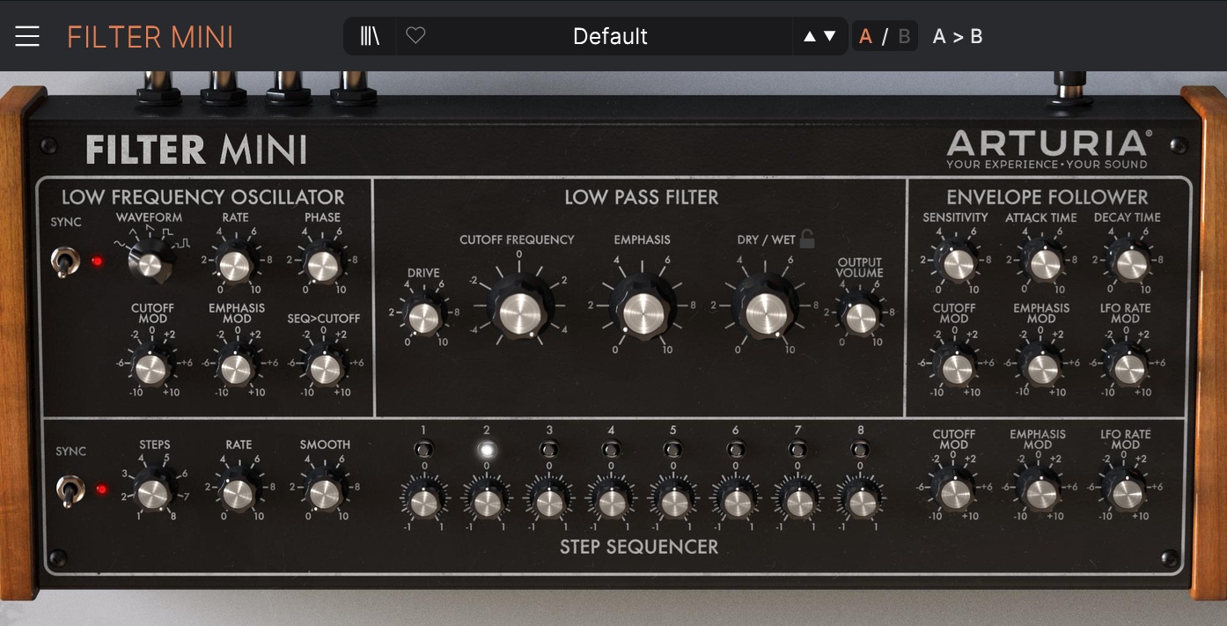Click the step 7 LED button
The width and height of the screenshot is (1227, 626).
coord(798,449)
